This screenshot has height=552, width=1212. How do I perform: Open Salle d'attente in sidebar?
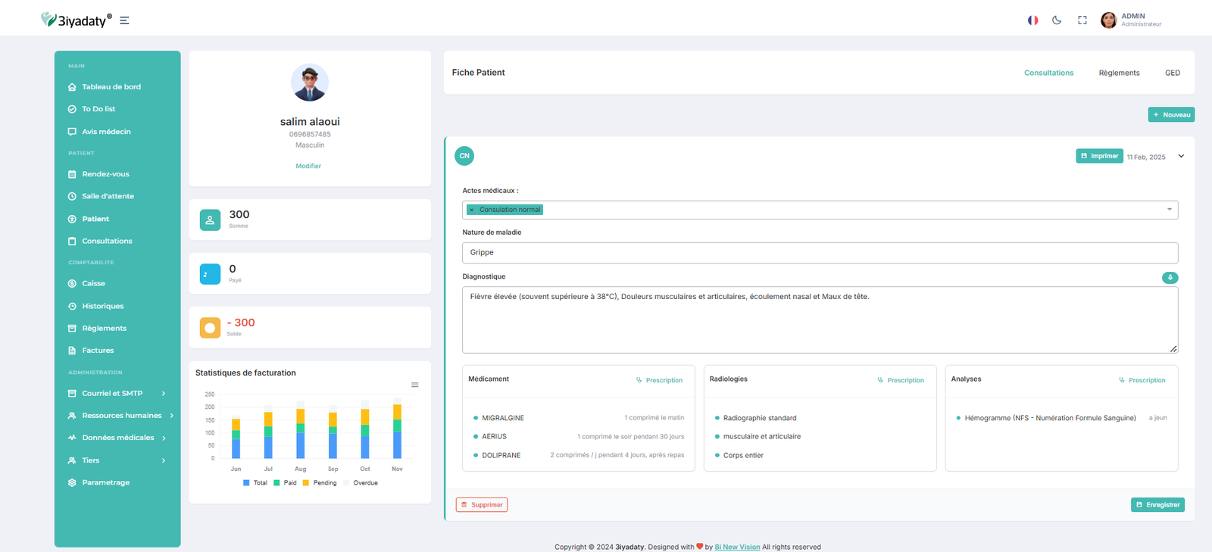108,196
